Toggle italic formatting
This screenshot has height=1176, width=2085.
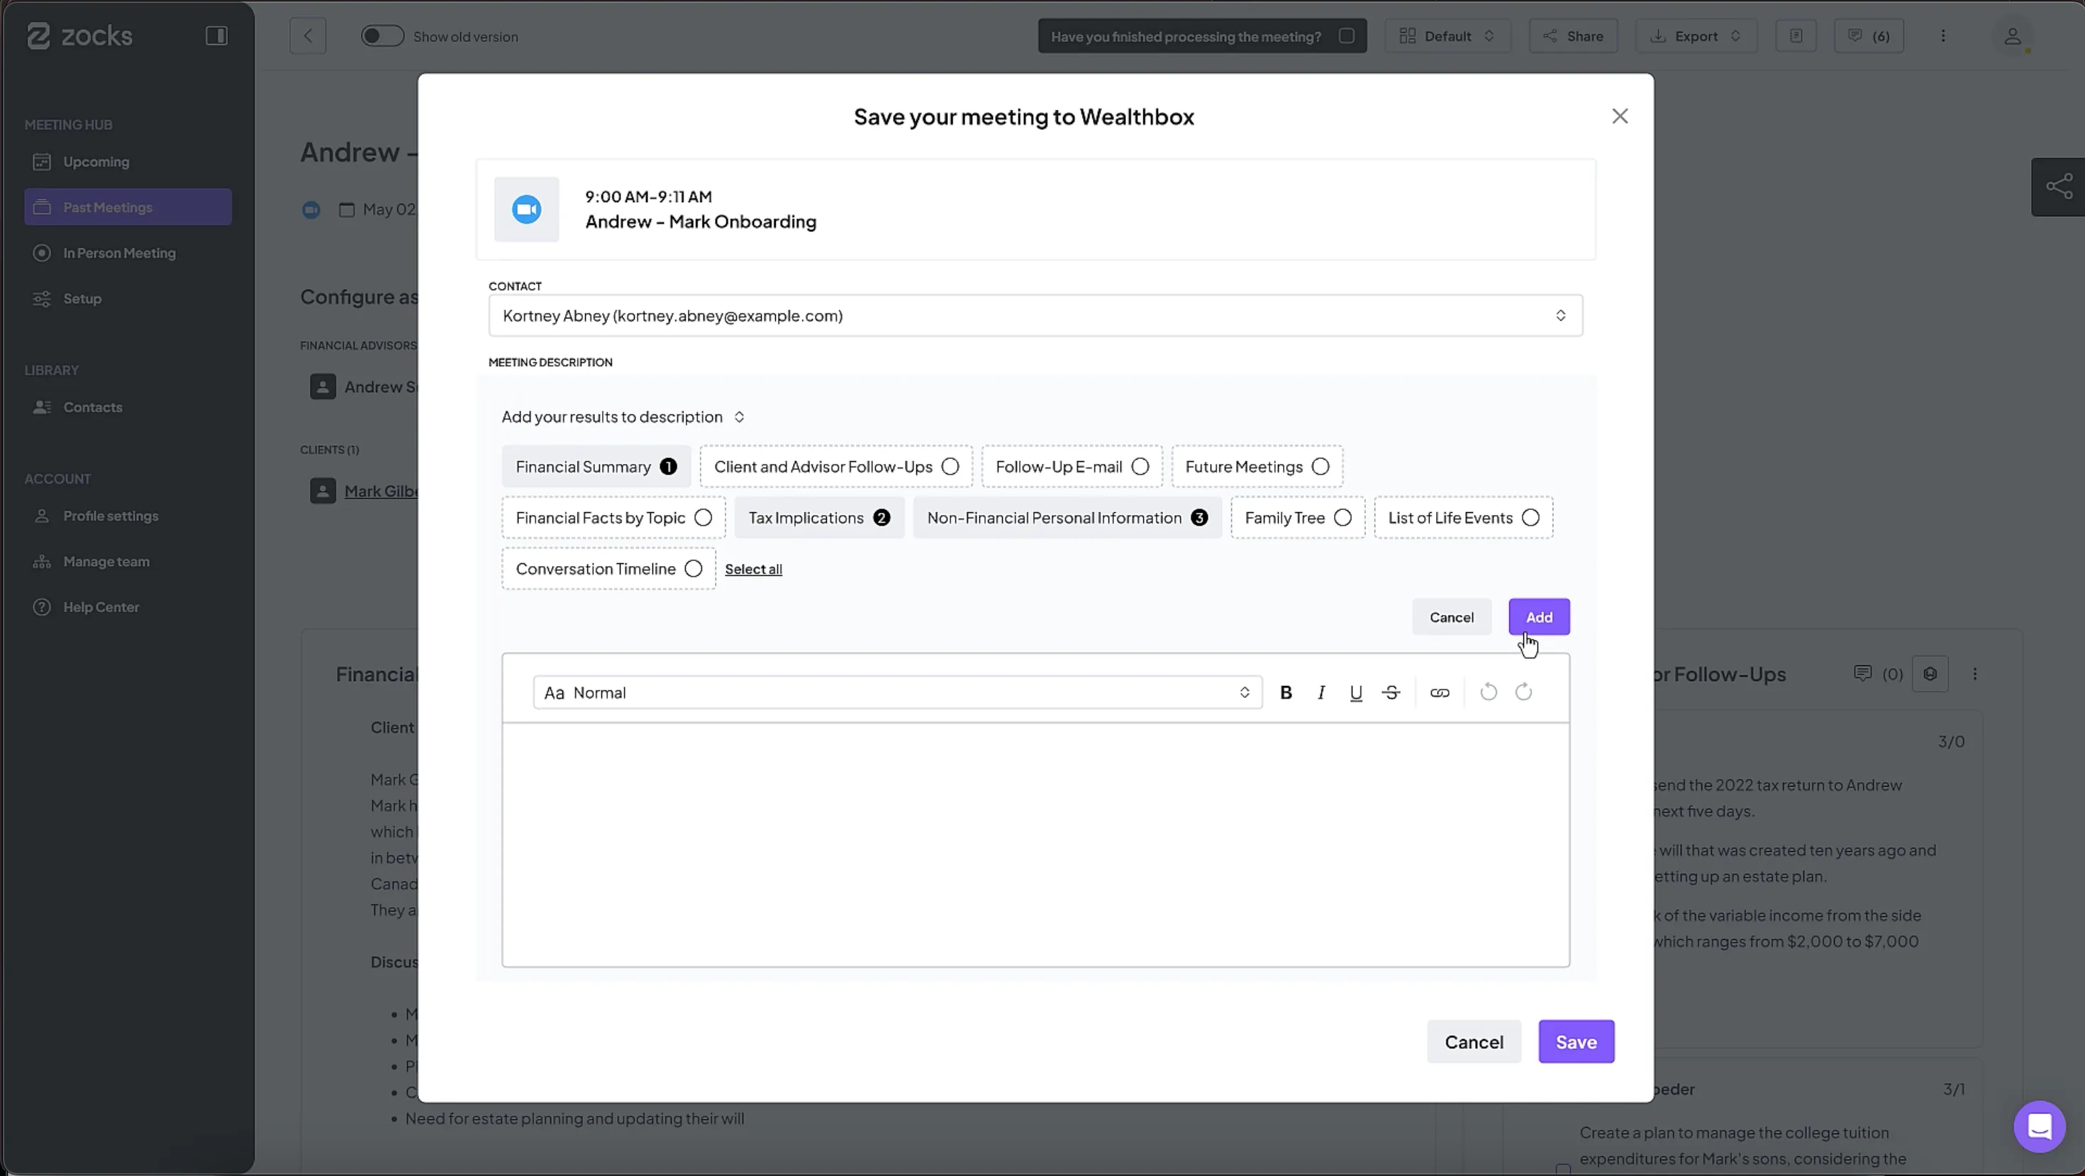[x=1321, y=692]
